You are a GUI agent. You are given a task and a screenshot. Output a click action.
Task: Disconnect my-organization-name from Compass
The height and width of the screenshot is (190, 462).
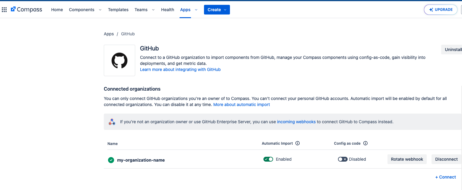click(446, 159)
